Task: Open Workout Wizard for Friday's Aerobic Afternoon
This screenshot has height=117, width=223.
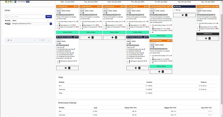Action: [161, 66]
